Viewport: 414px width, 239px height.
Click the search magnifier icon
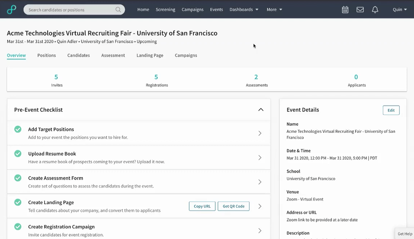point(118,10)
